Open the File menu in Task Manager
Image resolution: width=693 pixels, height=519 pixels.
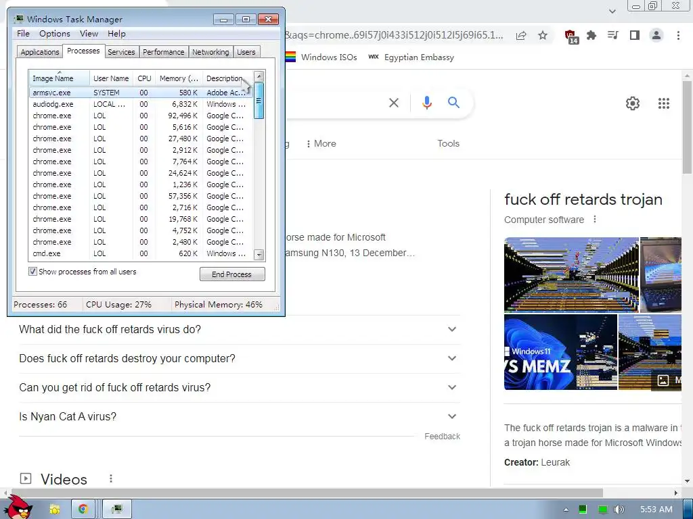[23, 34]
